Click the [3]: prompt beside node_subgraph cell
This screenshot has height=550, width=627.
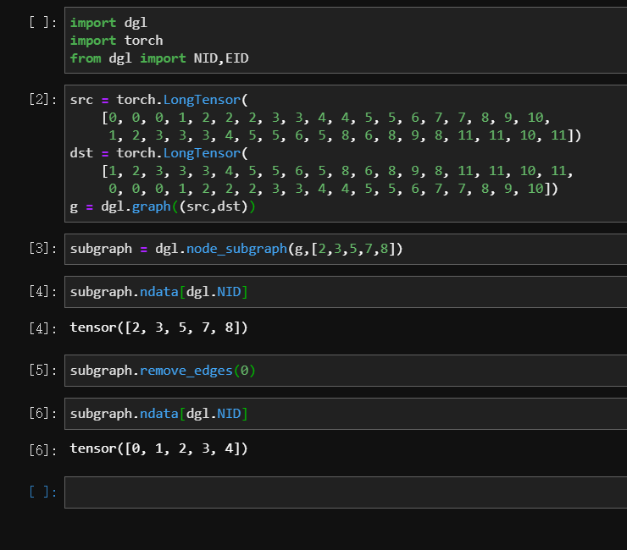point(42,249)
